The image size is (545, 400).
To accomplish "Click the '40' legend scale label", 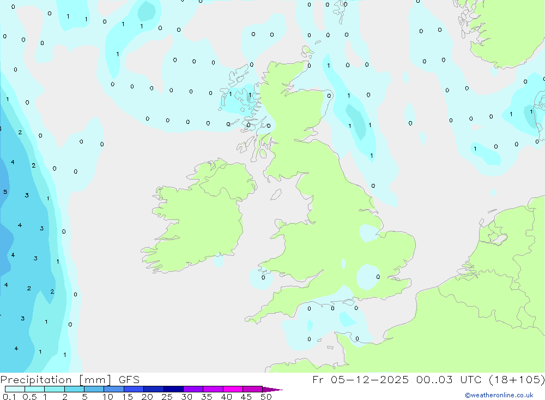I will tap(226, 397).
